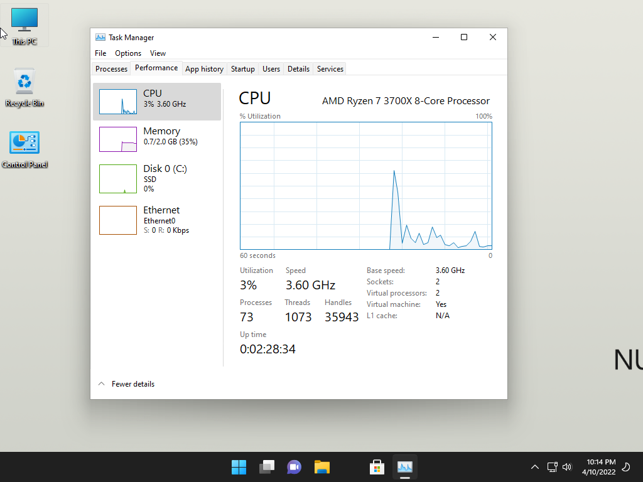Switch to the Services tab
Screen dimensions: 643x482
(x=330, y=69)
